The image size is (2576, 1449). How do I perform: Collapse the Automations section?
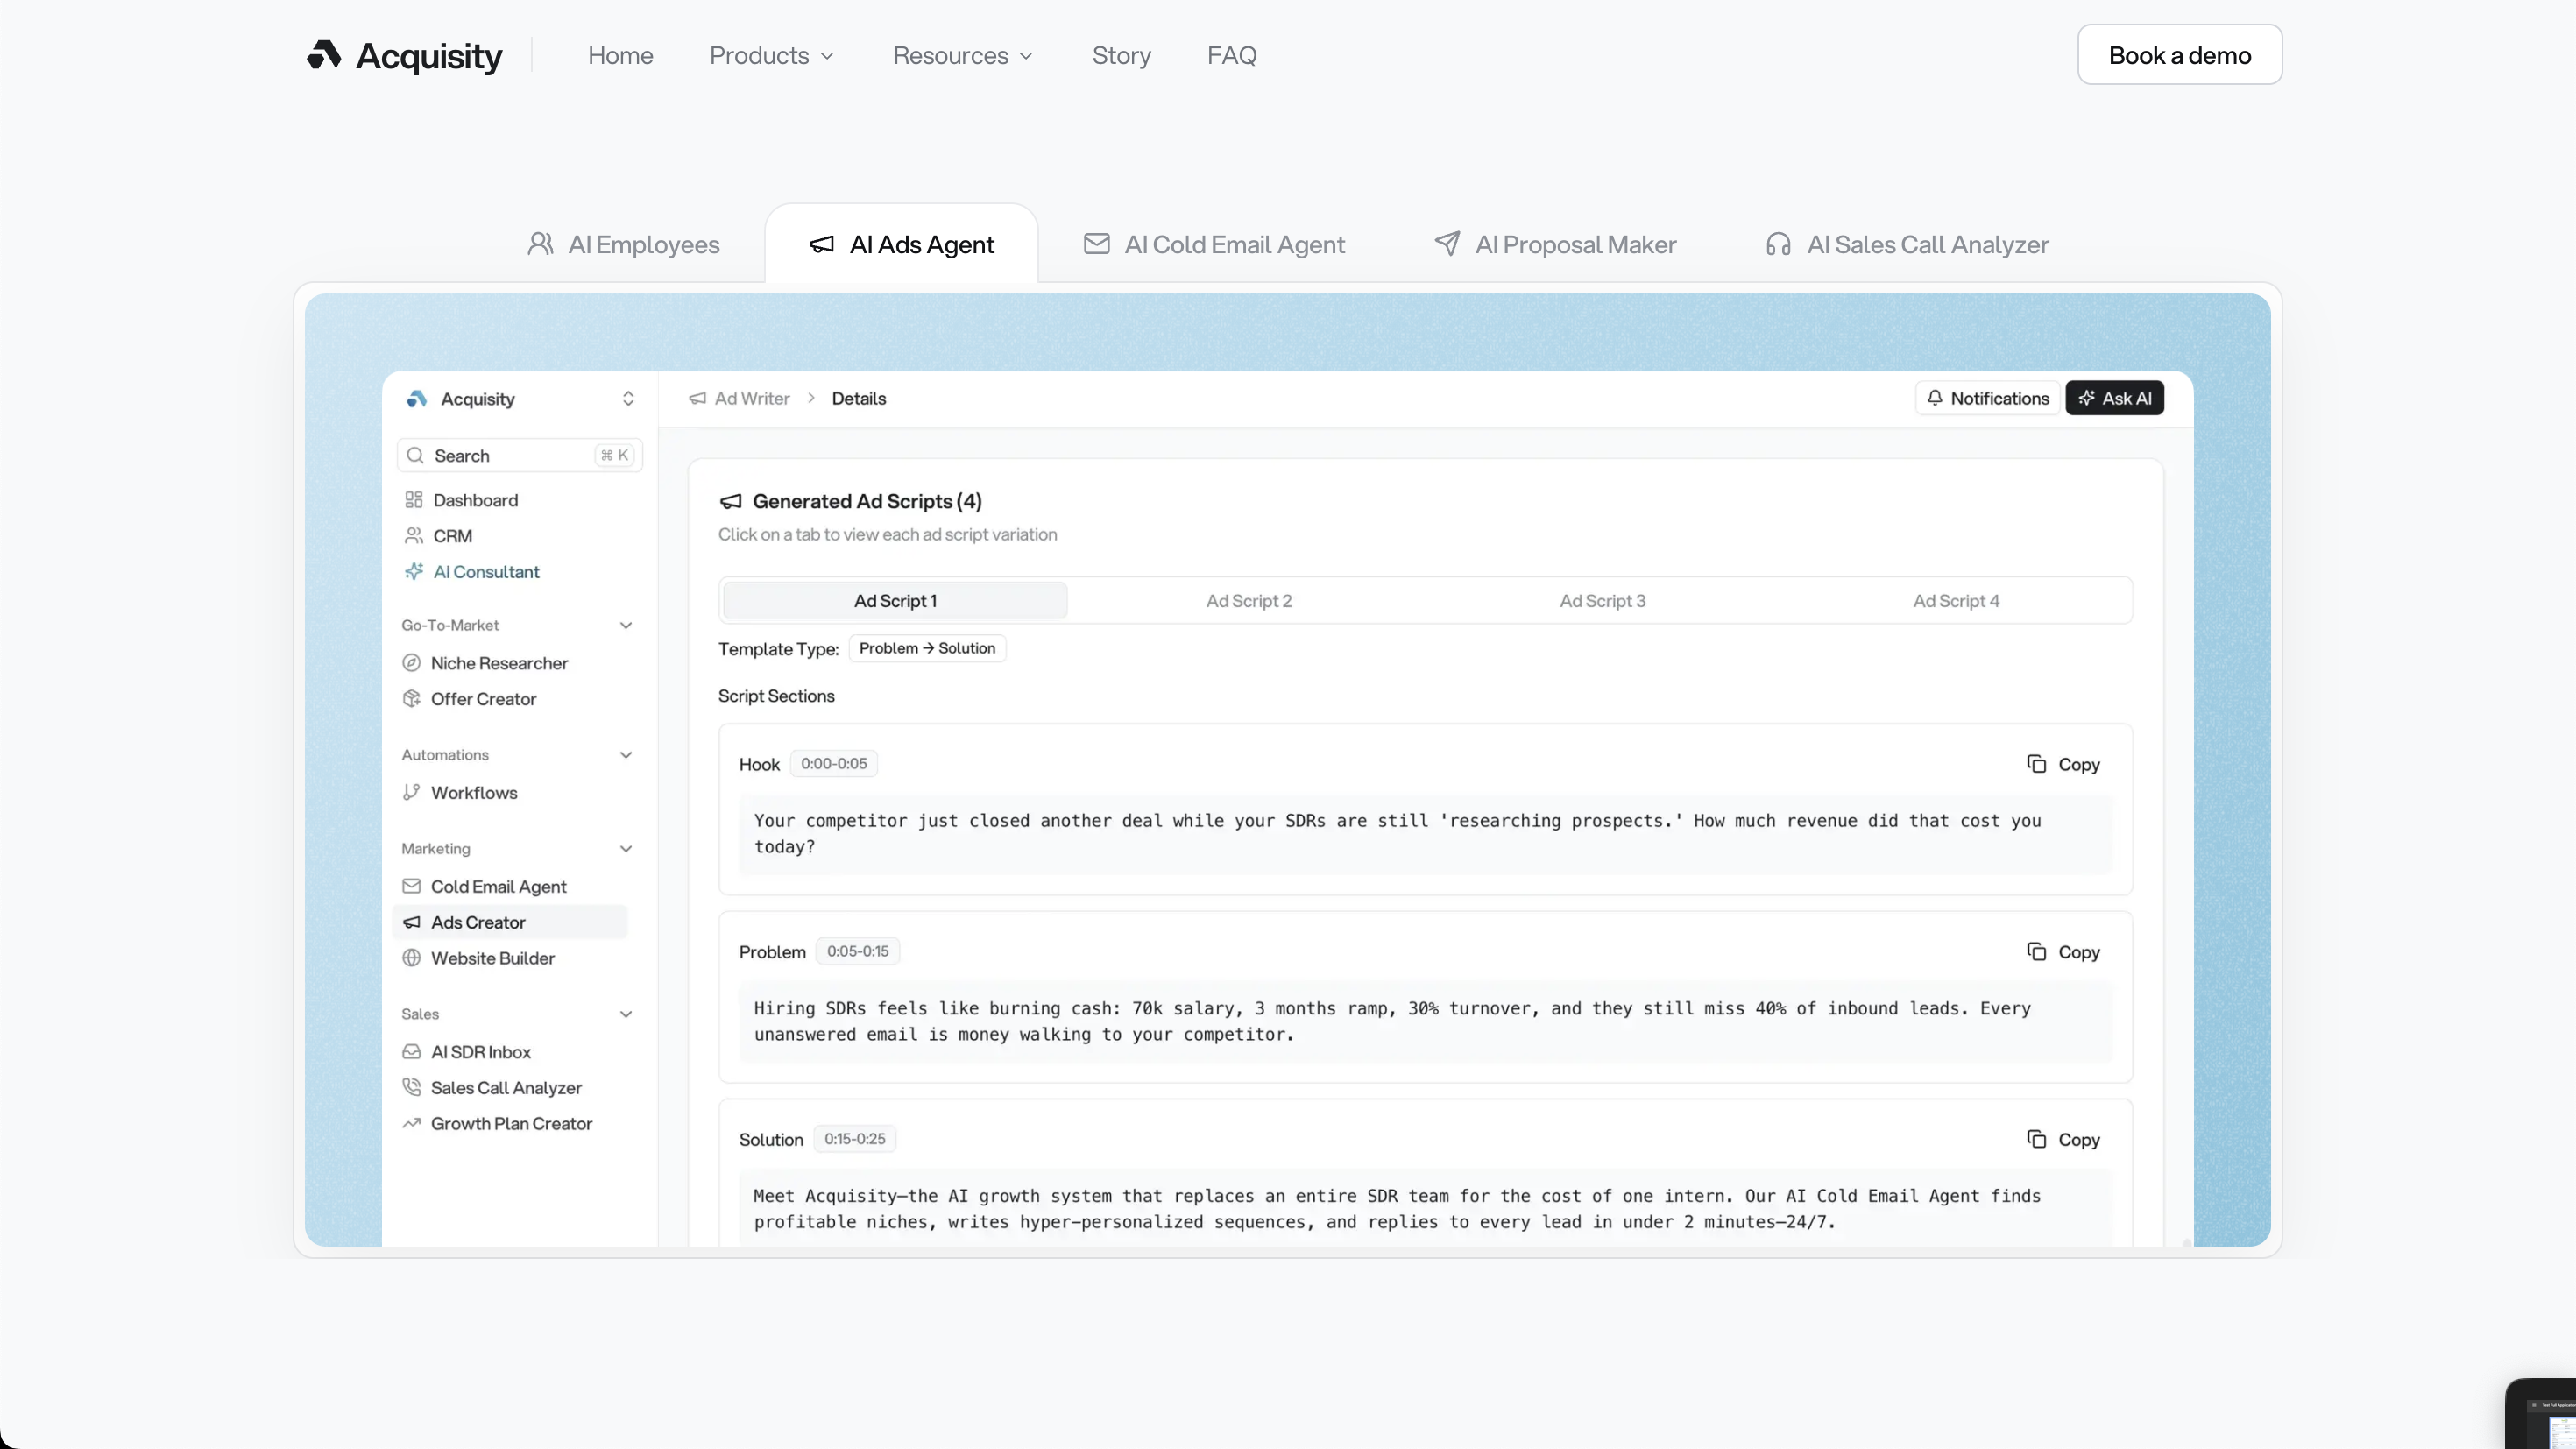(626, 754)
